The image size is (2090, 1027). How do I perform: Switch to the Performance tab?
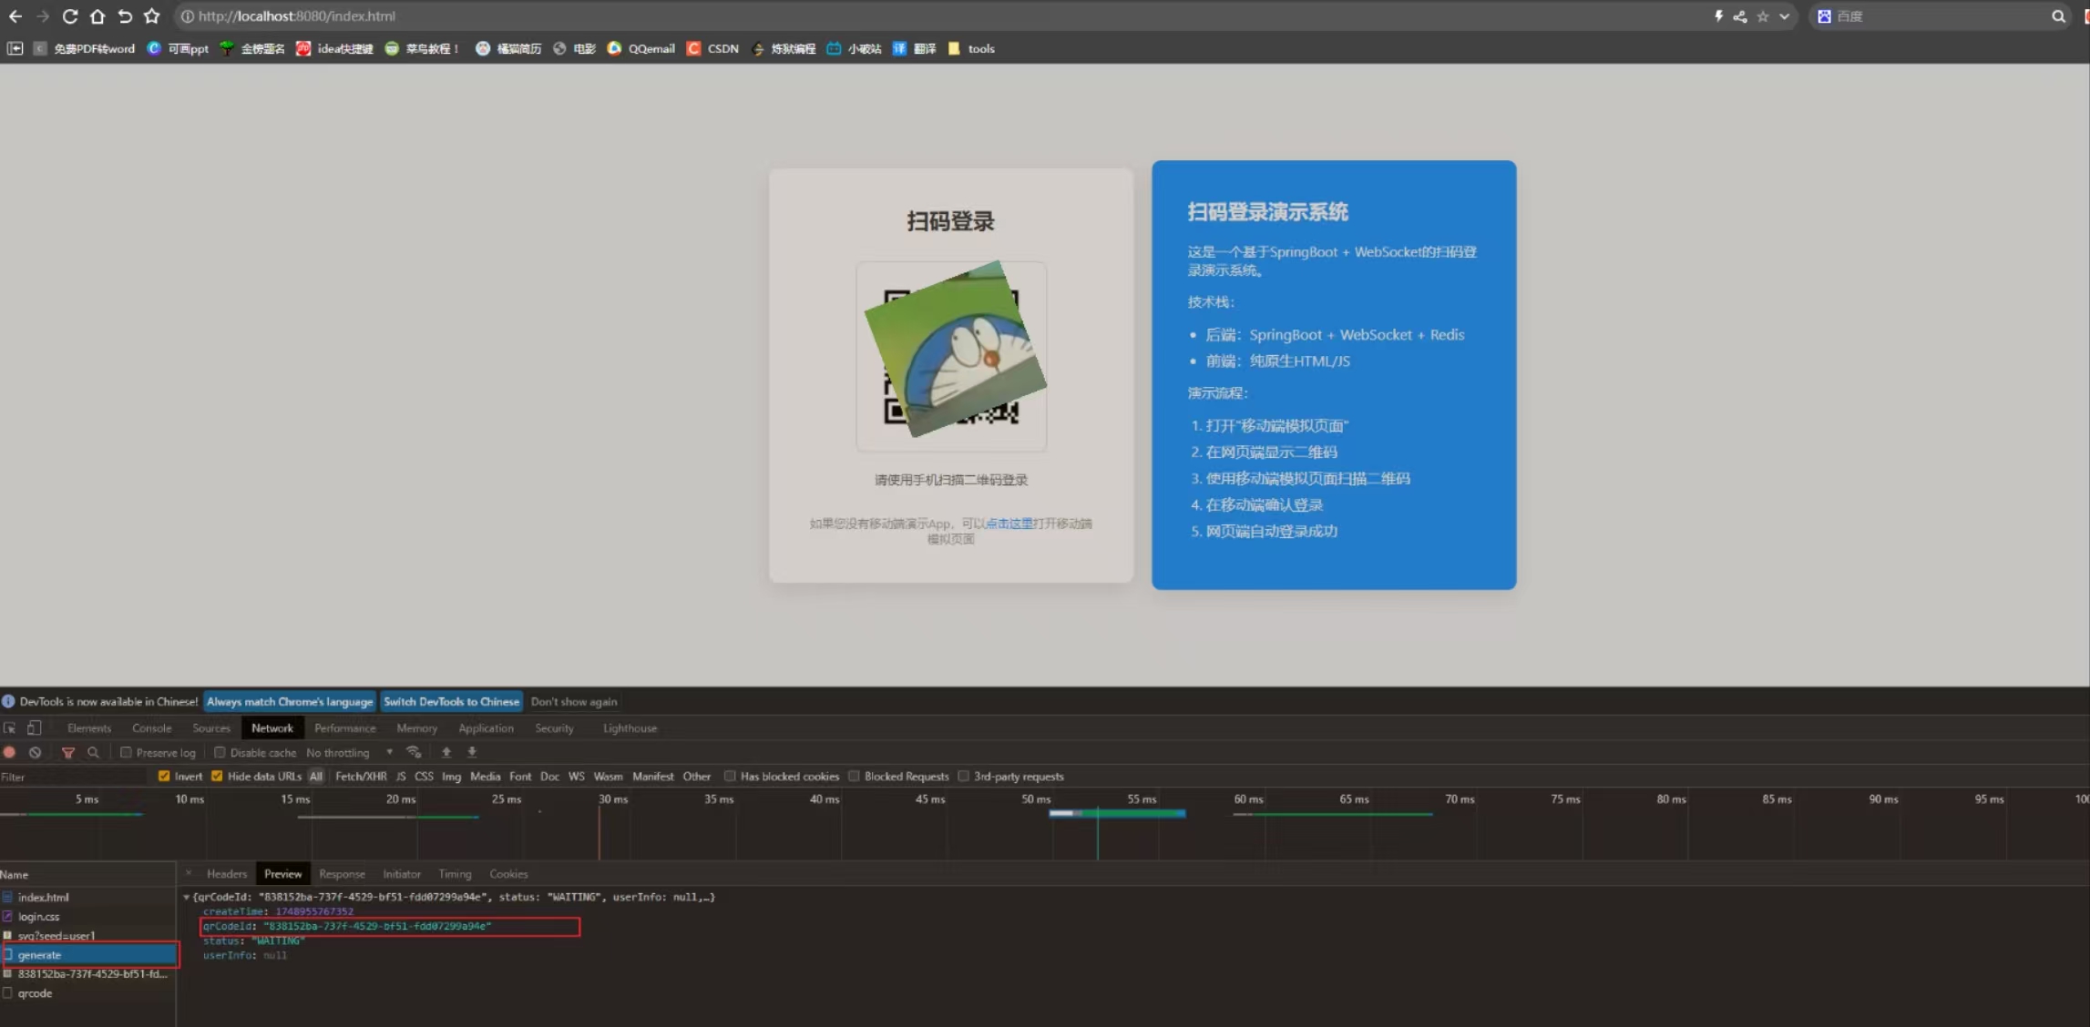point(345,728)
